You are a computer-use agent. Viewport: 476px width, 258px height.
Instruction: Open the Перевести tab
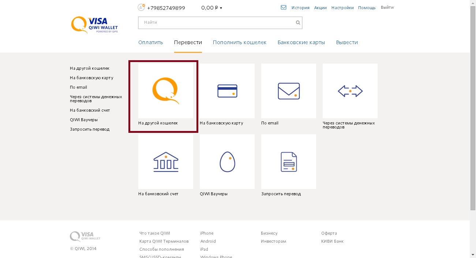click(188, 42)
